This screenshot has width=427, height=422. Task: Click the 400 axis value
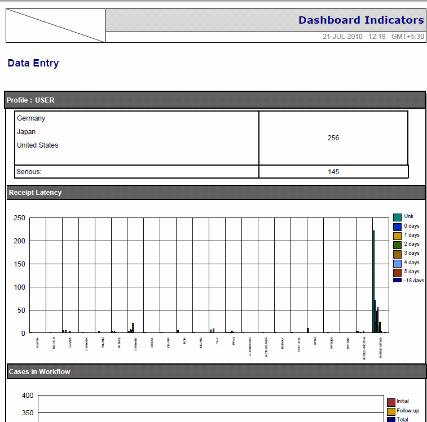[x=28, y=396]
